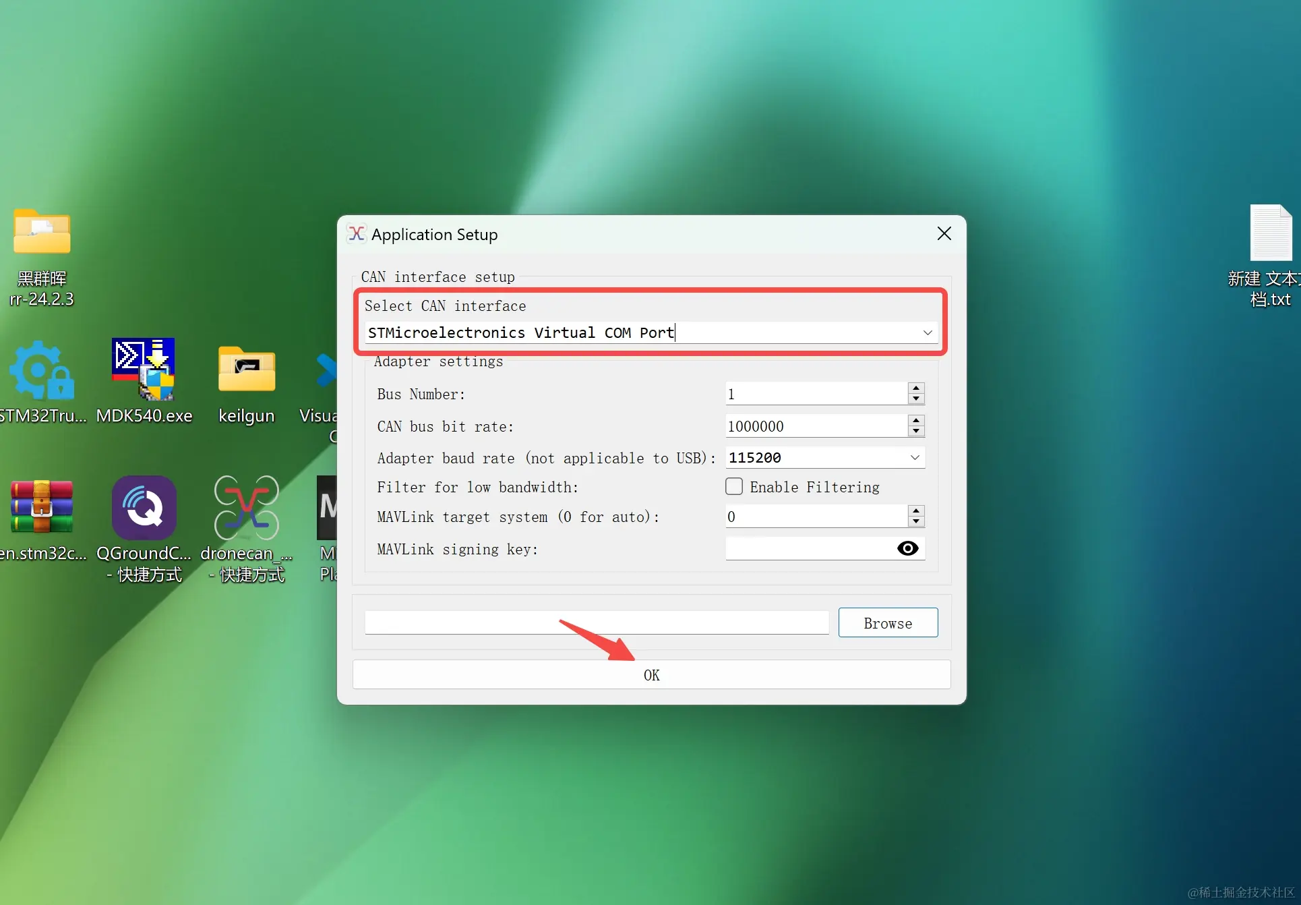The image size is (1301, 905).
Task: Enable the Enable Filtering checkbox
Action: [x=734, y=487]
